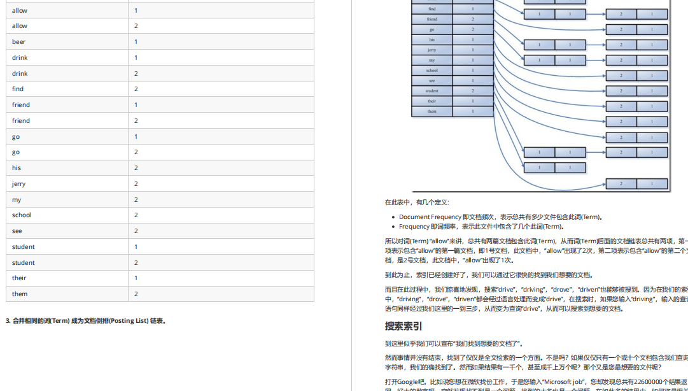Click the "their" term cell in the left table
The width and height of the screenshot is (688, 391).
(x=67, y=278)
